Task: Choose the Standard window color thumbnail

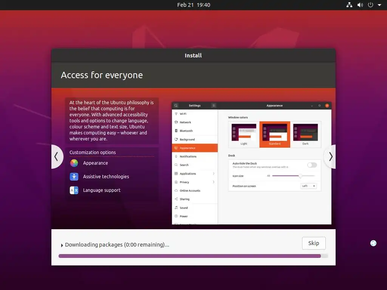Action: [275, 134]
